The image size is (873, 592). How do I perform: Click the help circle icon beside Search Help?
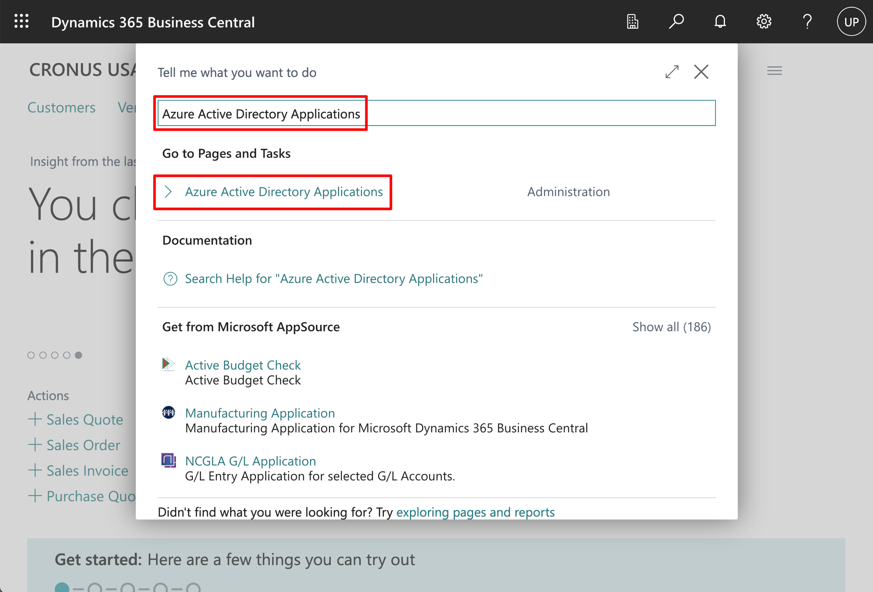point(170,279)
